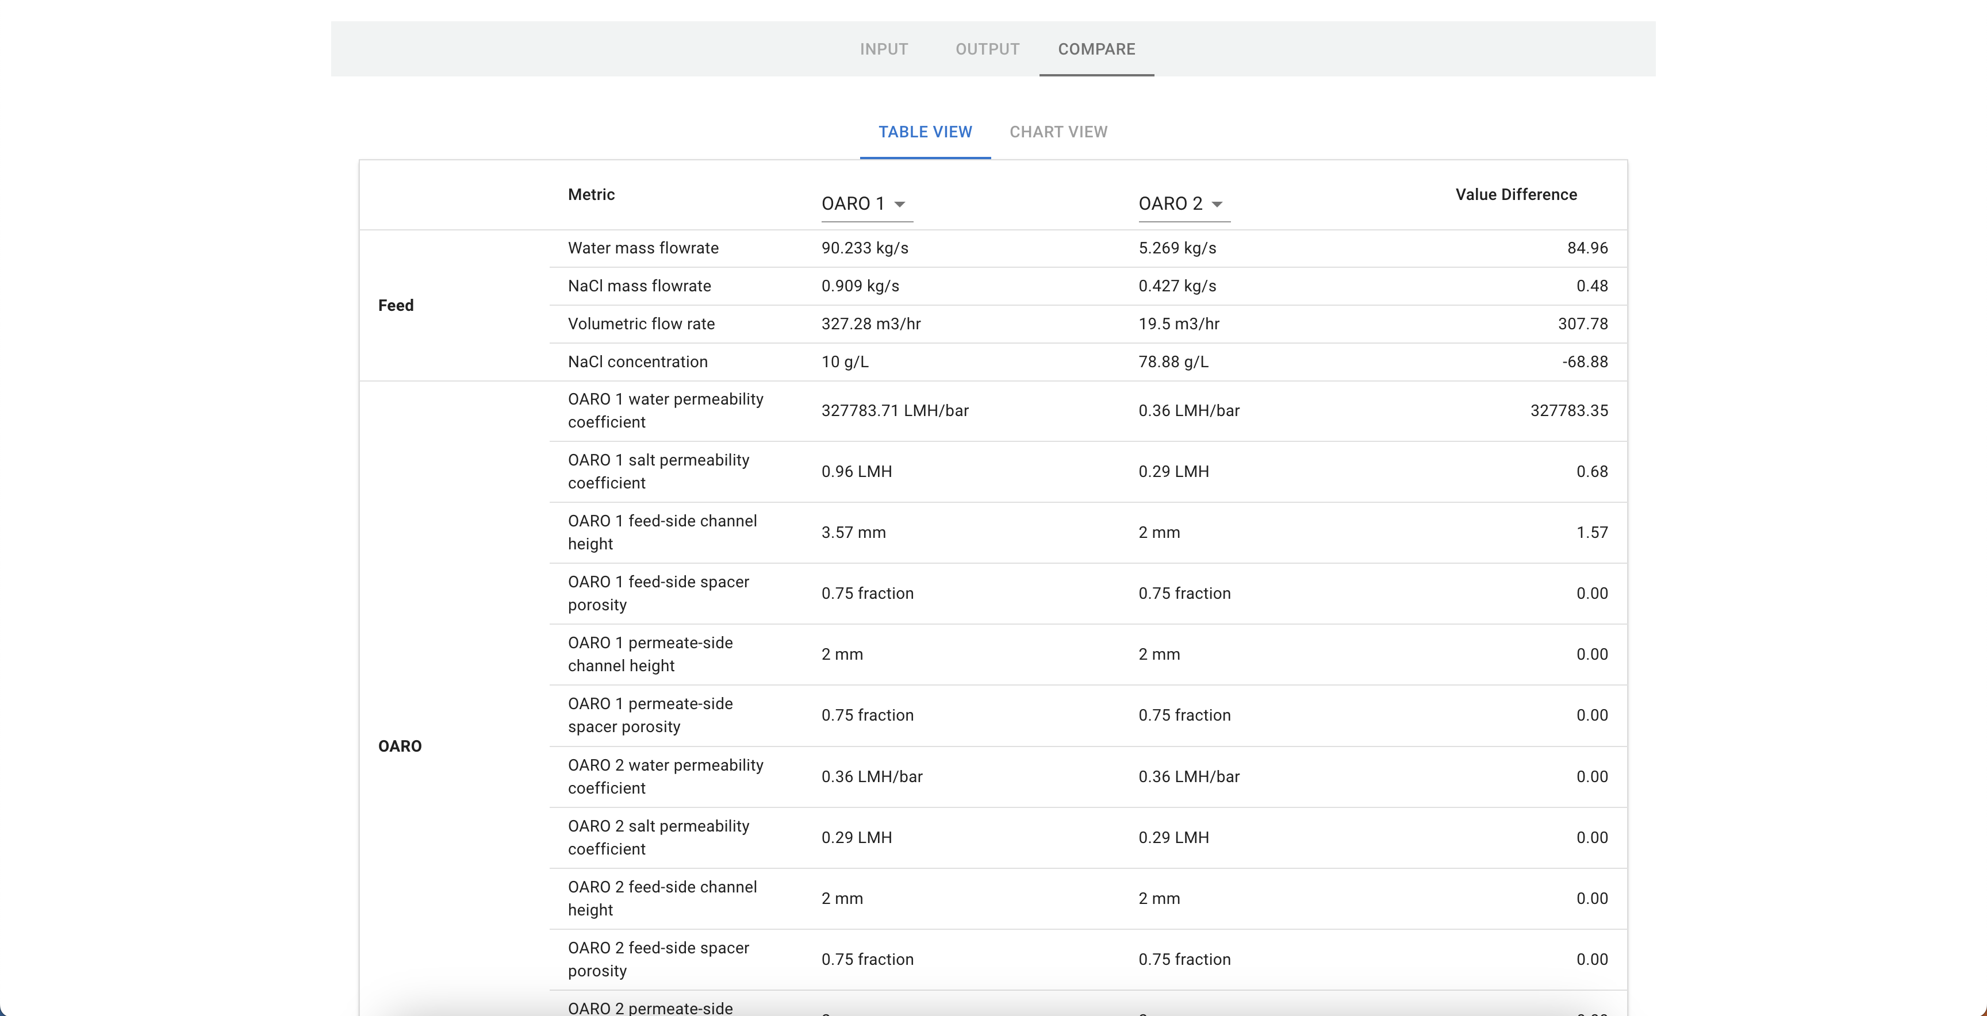Screen dimensions: 1987x1016
Task: Click OARO 1 water permeability coefficient metric
Action: coord(666,411)
